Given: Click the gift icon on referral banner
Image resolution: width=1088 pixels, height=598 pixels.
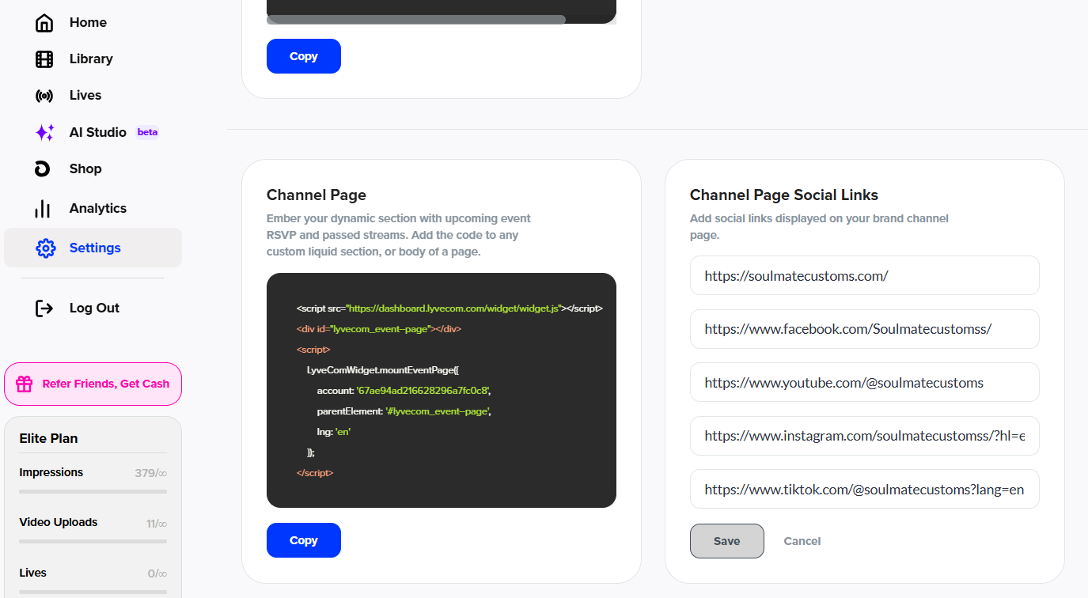Looking at the screenshot, I should (x=25, y=384).
